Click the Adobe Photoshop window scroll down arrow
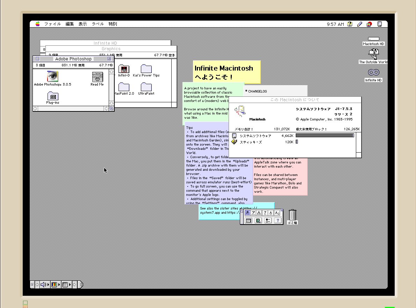416x308 pixels. point(112,103)
